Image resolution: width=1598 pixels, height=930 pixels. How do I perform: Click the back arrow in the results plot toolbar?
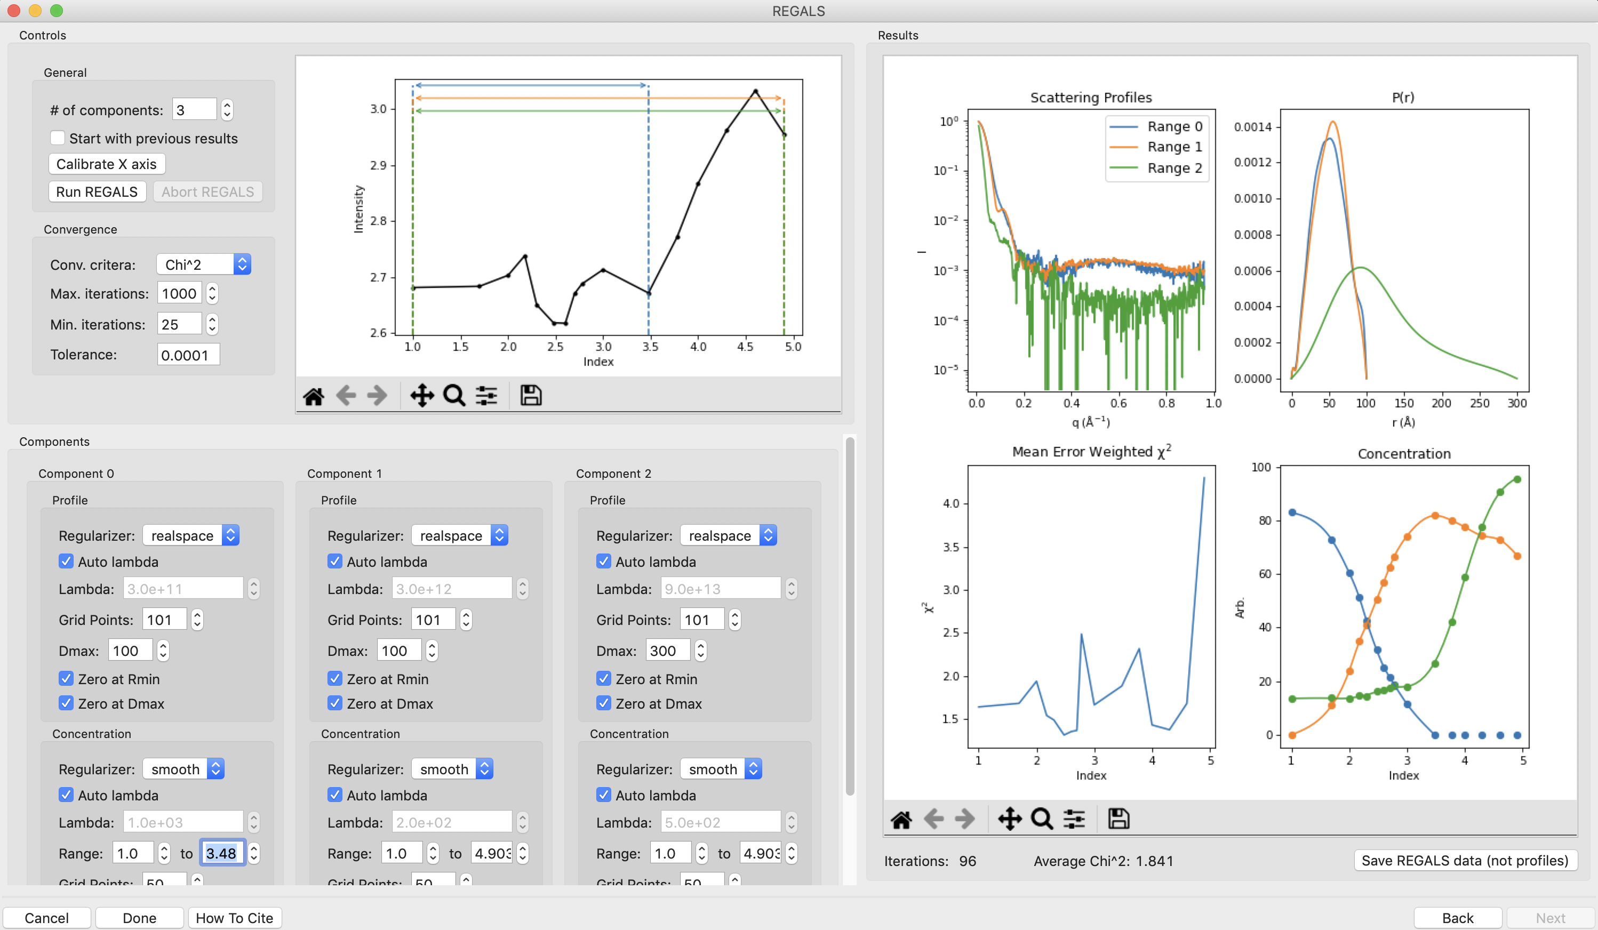[x=933, y=819]
